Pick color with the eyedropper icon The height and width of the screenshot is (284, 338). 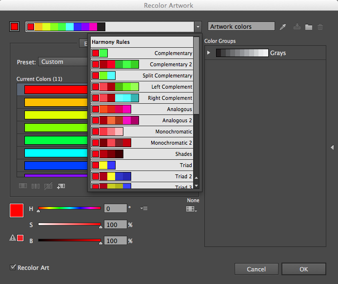[283, 27]
